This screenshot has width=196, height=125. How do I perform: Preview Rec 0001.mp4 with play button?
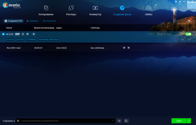coord(124,48)
